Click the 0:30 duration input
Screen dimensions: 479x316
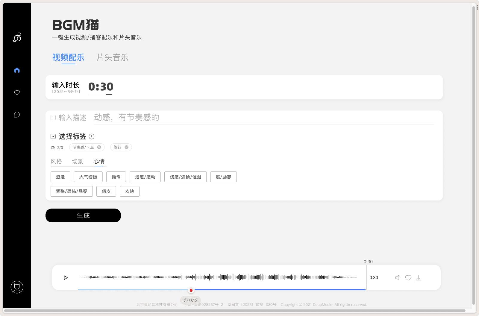click(x=101, y=87)
